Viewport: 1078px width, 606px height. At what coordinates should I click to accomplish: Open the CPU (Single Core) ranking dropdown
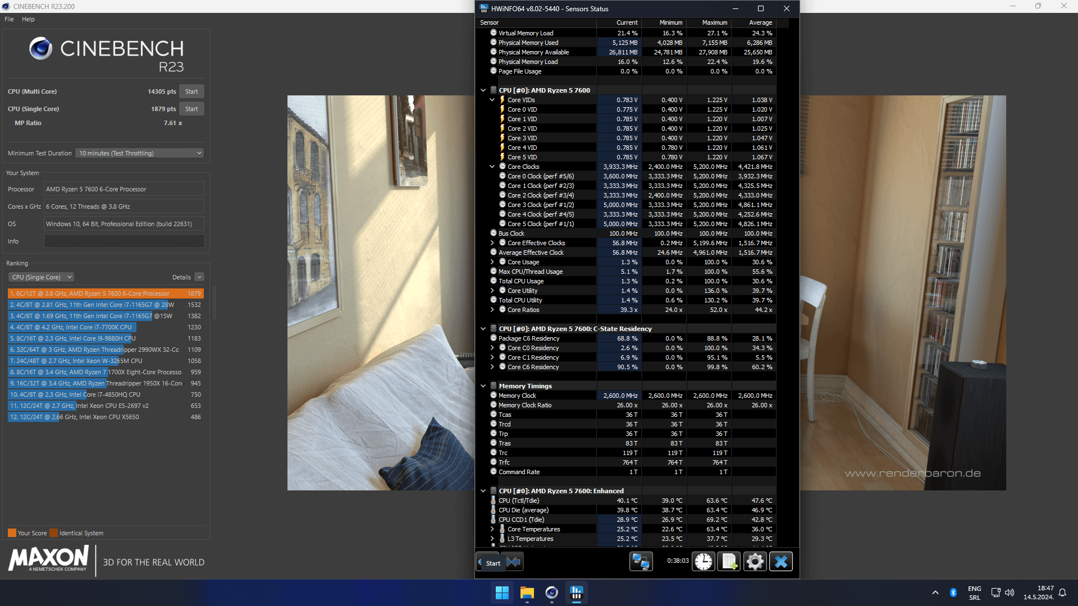[x=41, y=277]
